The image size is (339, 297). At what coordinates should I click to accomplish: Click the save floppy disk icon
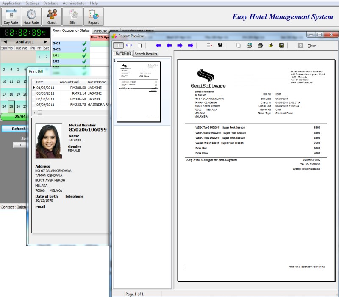281,45
